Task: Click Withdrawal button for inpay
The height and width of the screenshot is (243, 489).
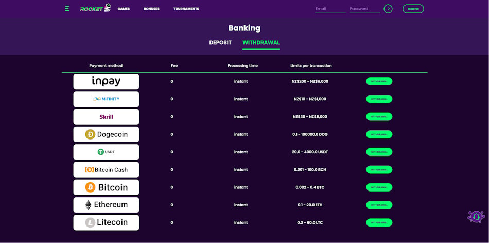Action: (379, 81)
